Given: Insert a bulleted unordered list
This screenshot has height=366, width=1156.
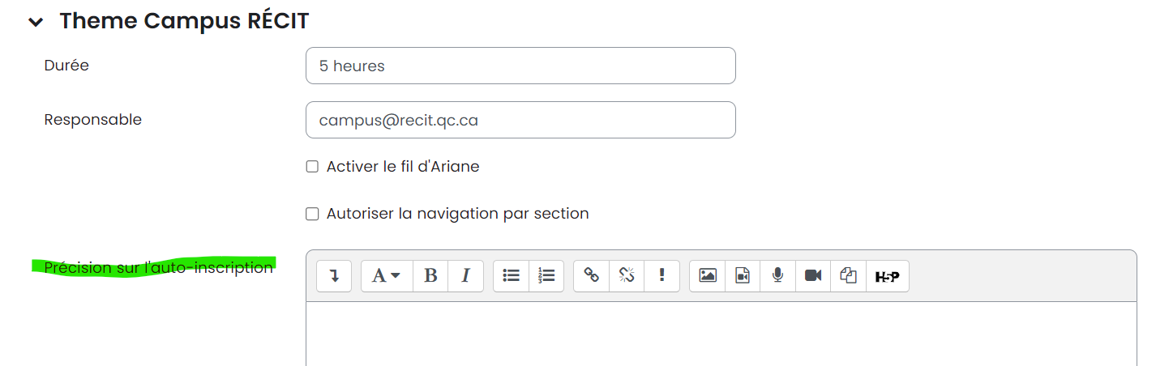Looking at the screenshot, I should (511, 276).
